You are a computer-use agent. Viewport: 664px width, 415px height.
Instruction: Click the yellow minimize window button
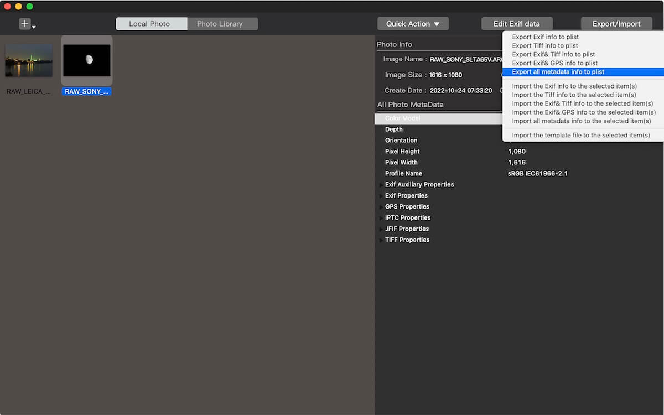pyautogui.click(x=19, y=6)
